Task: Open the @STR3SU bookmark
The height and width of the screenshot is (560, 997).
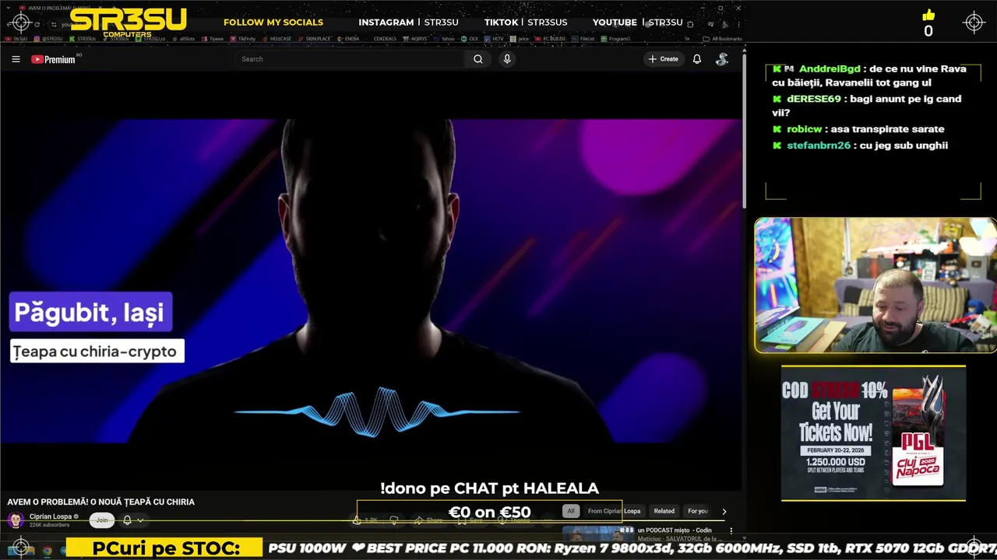Action: pos(49,38)
